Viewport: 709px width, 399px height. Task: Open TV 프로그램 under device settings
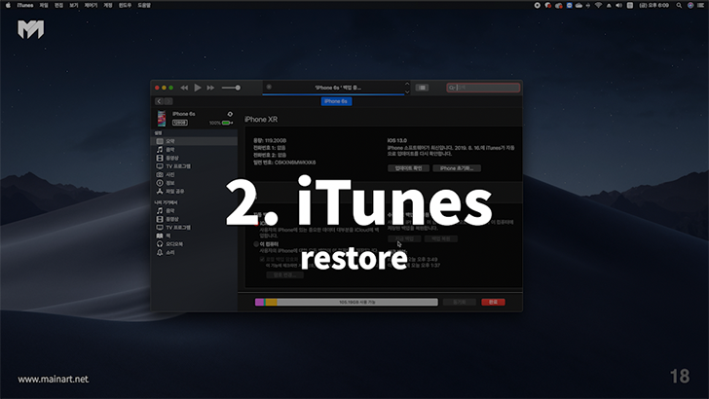(x=194, y=166)
